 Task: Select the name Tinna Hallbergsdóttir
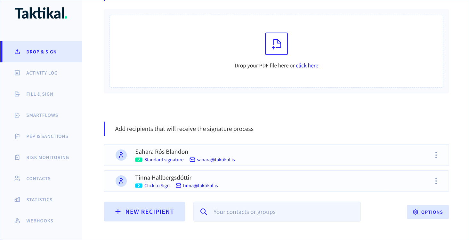tap(163, 178)
